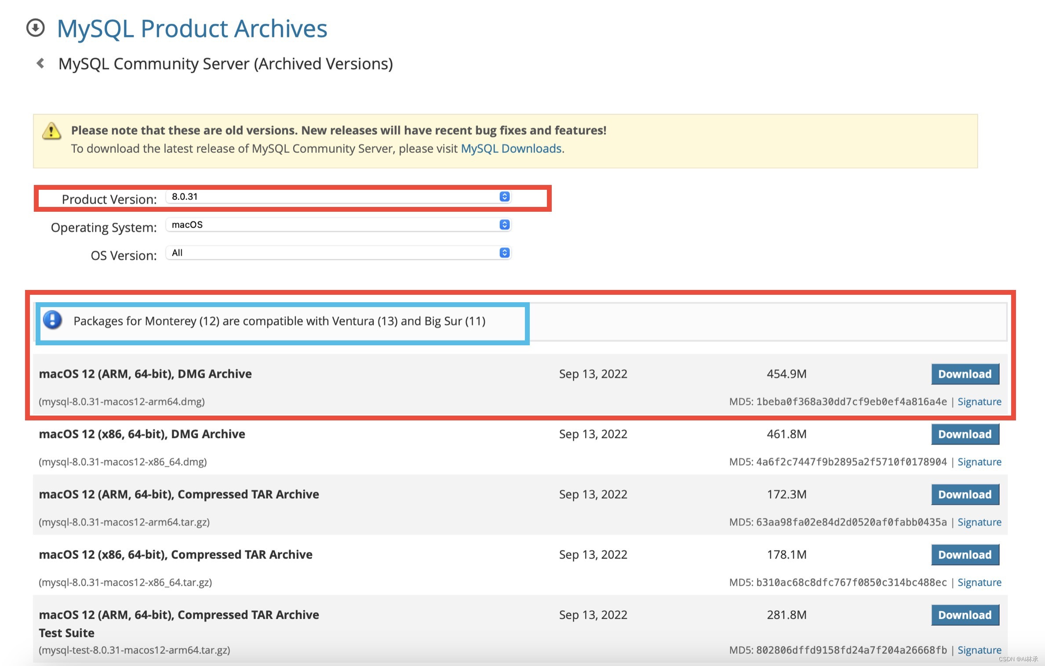Select the text 'macOS 12 (x86, 64-bit), DMG Archive'
This screenshot has width=1045, height=666.
142,434
